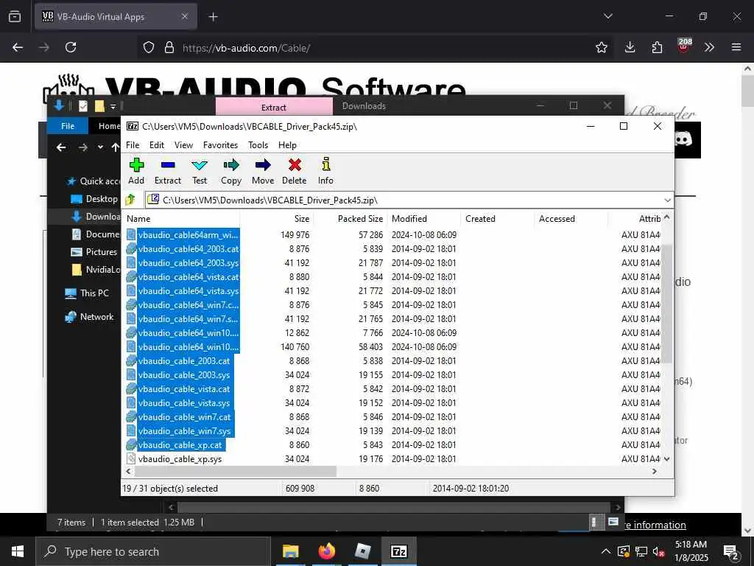
Task: Open the File tab in Explorer window
Action: click(x=68, y=126)
